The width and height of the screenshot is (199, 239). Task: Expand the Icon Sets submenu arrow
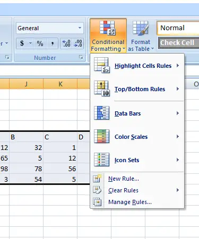point(178,160)
